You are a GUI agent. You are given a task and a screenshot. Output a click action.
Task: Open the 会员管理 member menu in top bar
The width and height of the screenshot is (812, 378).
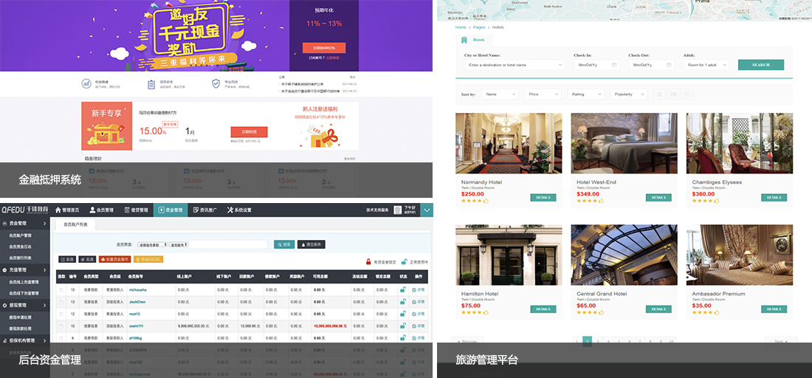[101, 210]
